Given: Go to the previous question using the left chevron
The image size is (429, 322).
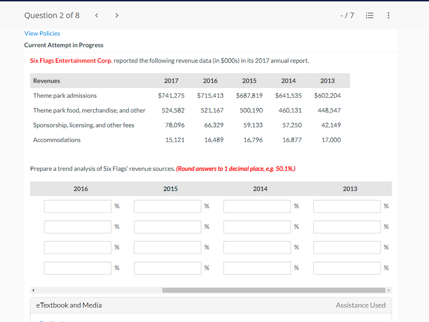Looking at the screenshot, I should click(x=96, y=15).
